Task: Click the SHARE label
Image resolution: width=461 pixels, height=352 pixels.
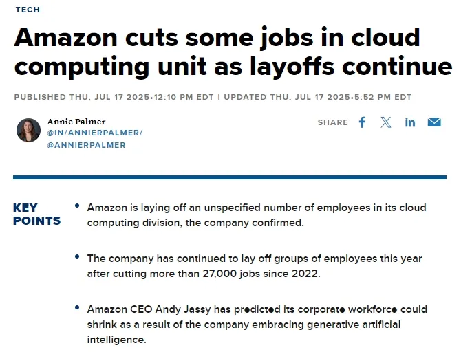Action: [x=333, y=122]
